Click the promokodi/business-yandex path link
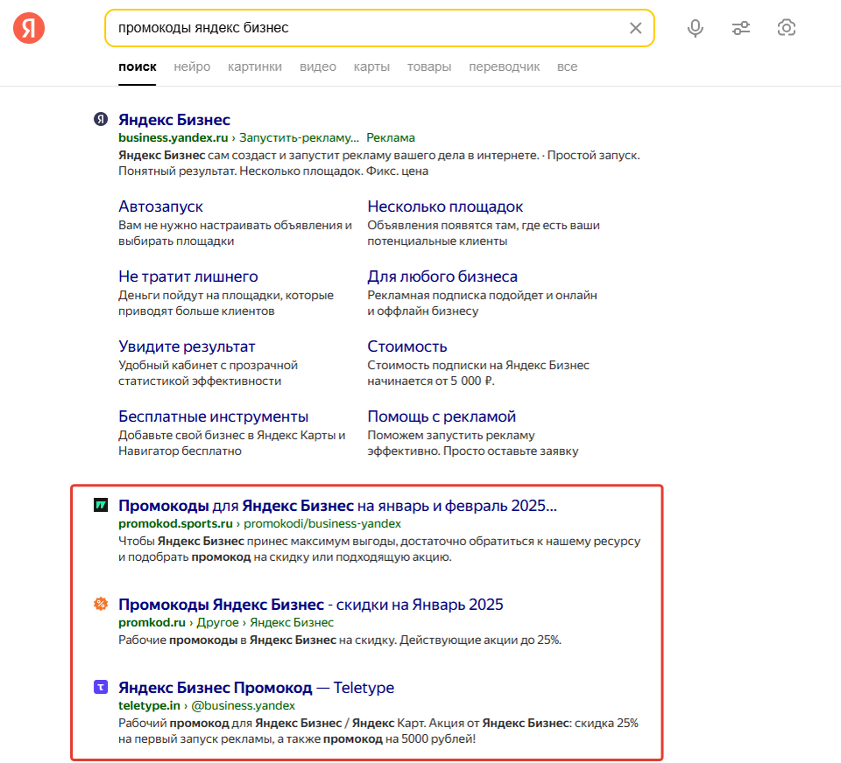The image size is (841, 763). click(322, 523)
